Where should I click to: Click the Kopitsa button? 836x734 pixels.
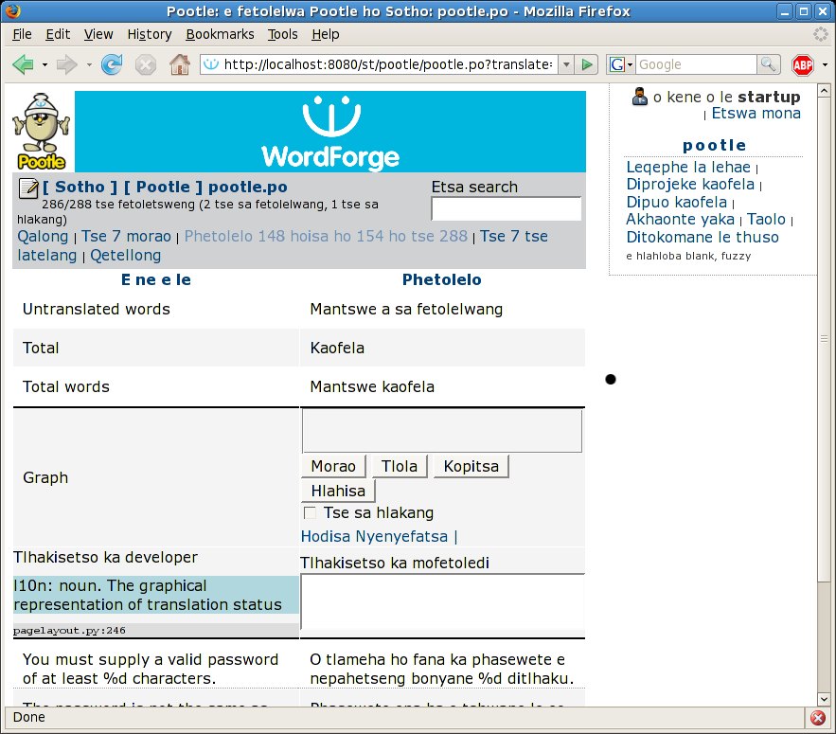[x=471, y=466]
